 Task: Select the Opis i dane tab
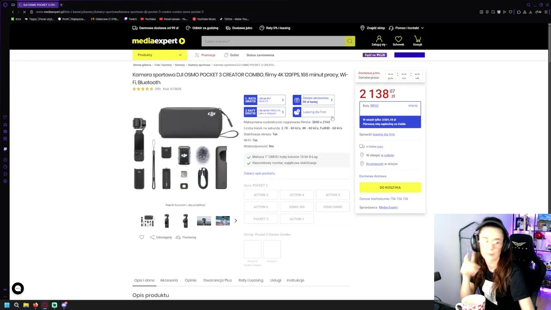[144, 280]
